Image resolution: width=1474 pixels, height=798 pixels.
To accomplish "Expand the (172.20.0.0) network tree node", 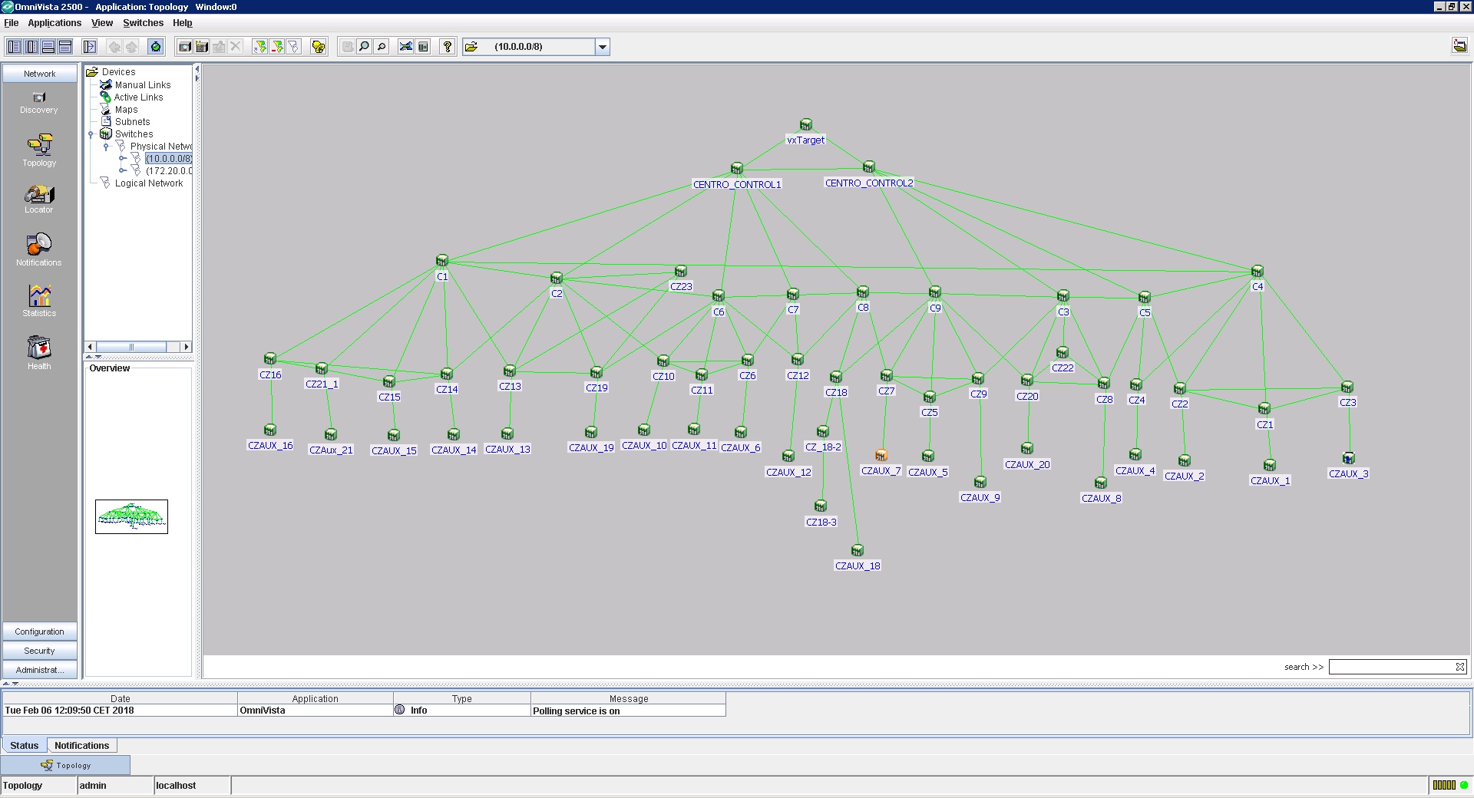I will pyautogui.click(x=122, y=171).
